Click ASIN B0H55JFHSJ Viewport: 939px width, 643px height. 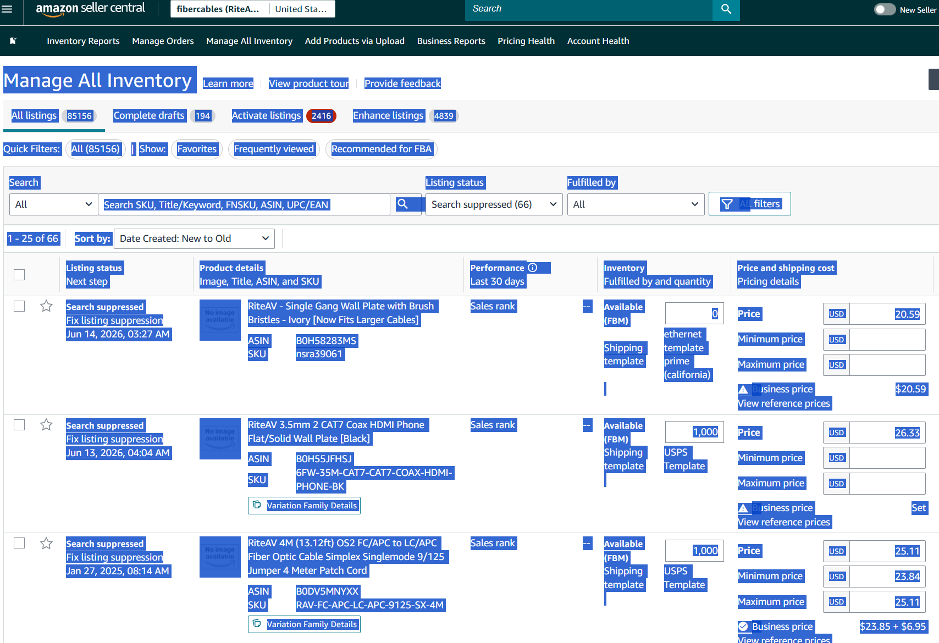click(324, 459)
